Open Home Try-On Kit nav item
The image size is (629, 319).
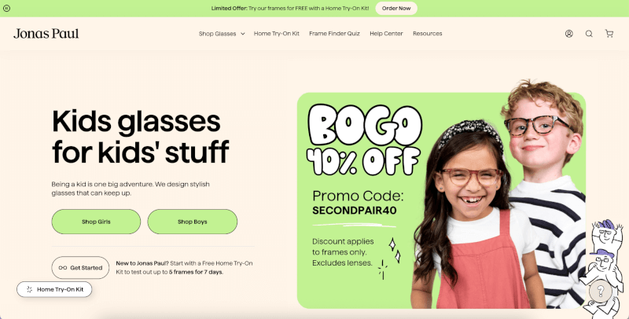pos(277,34)
